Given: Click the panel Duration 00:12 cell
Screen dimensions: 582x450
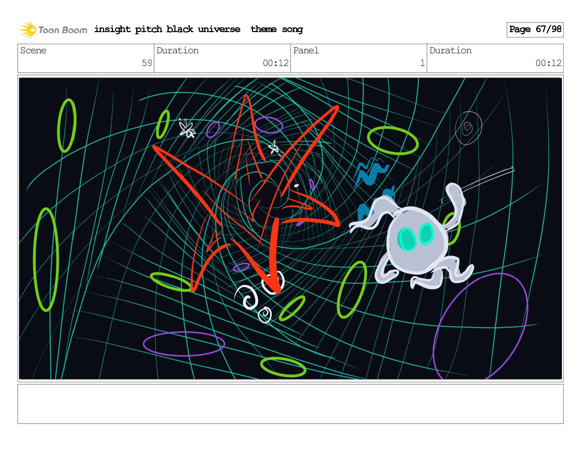Looking at the screenshot, I should (495, 58).
